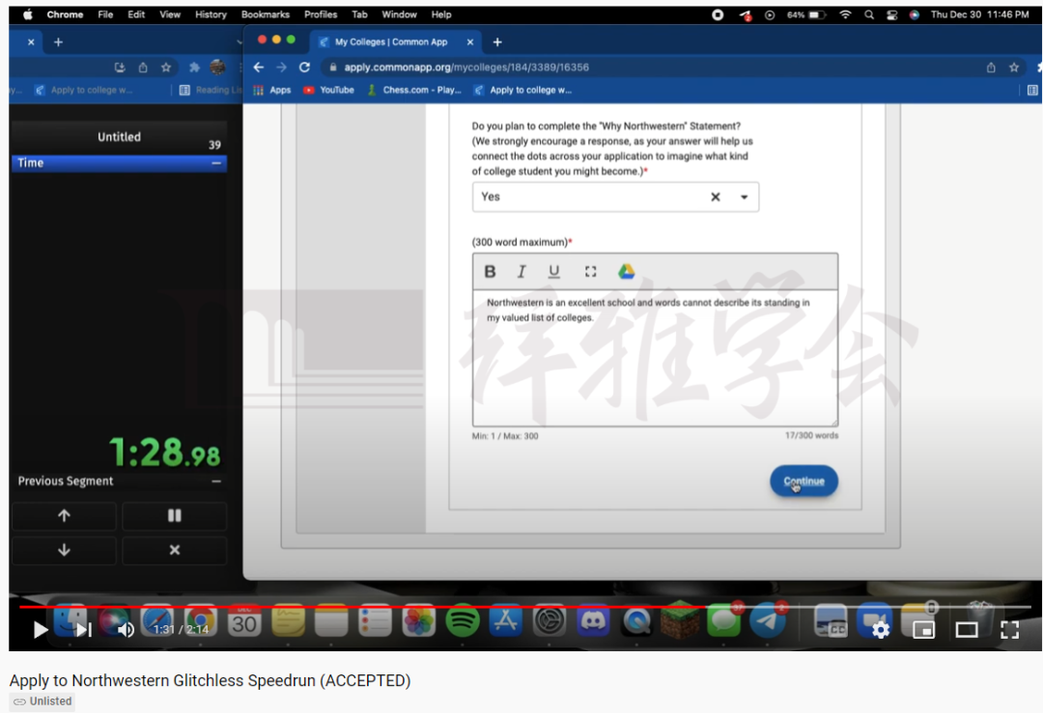Click the Spotify icon in the dock
This screenshot has height=713, width=1043.
click(x=462, y=621)
